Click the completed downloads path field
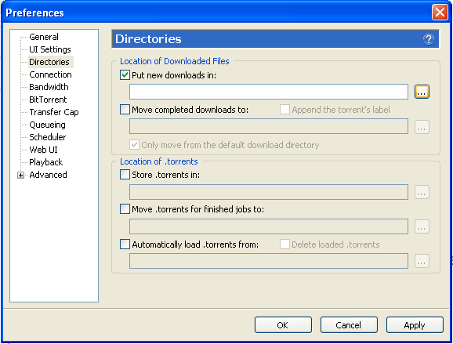Viewport: 453px width, 344px height. click(269, 126)
